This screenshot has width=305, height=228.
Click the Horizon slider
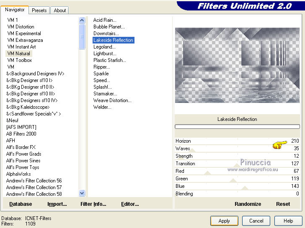click(x=237, y=141)
